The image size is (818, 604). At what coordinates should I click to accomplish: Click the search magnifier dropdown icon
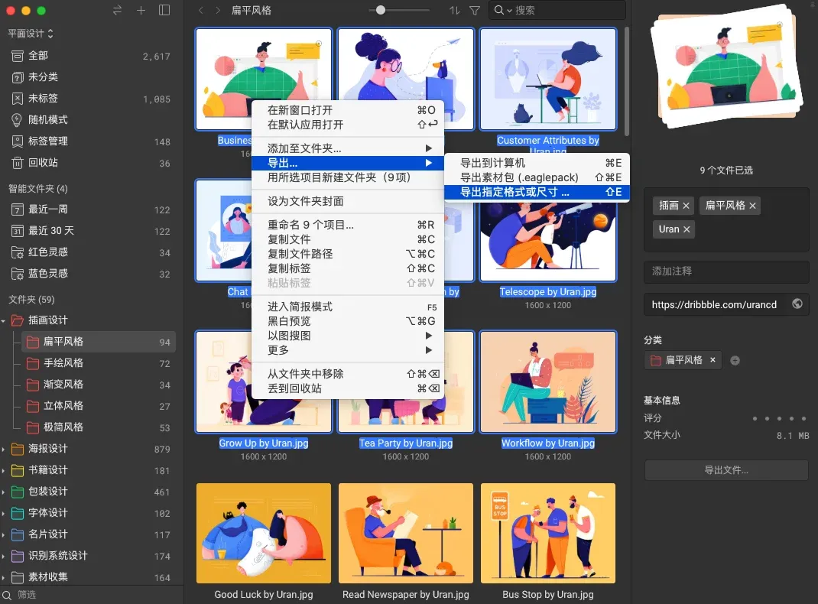502,10
